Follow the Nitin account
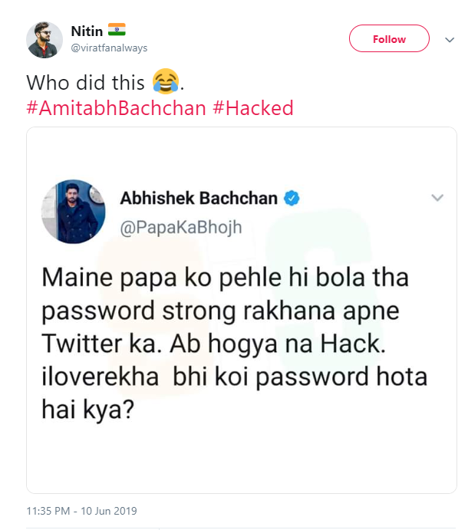 tap(389, 39)
